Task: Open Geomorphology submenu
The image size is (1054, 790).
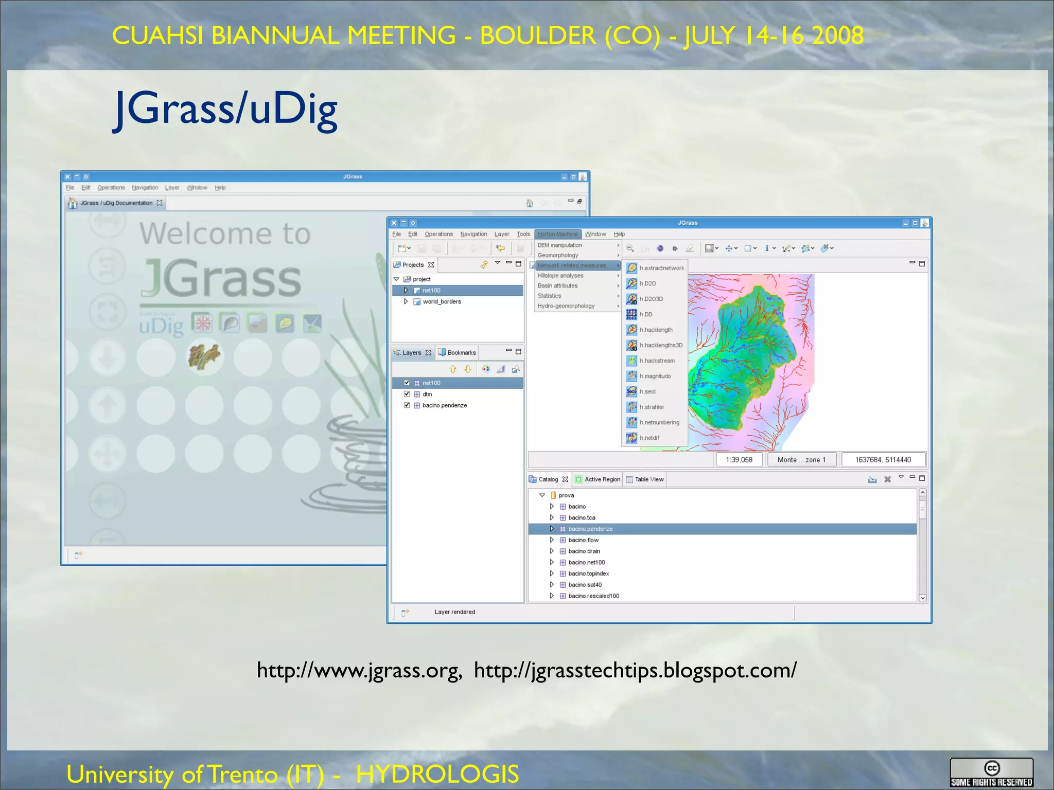Action: click(x=577, y=256)
